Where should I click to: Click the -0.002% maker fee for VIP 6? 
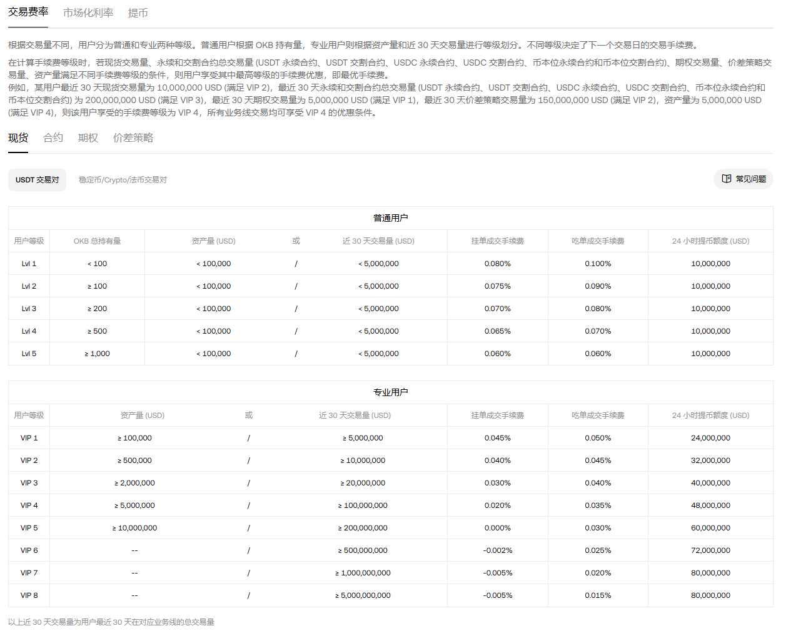[497, 550]
